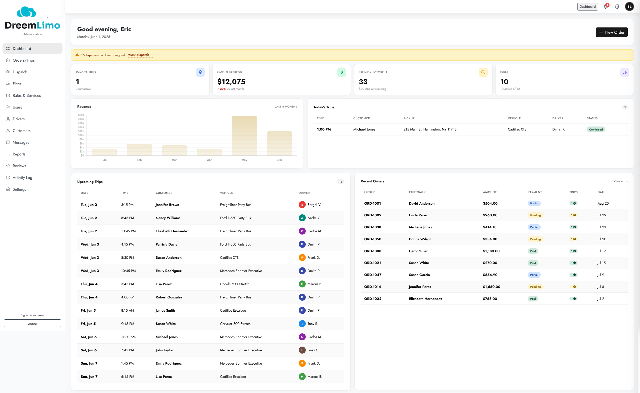Click the Dispatch icon in sidebar
The width and height of the screenshot is (640, 393).
point(8,72)
